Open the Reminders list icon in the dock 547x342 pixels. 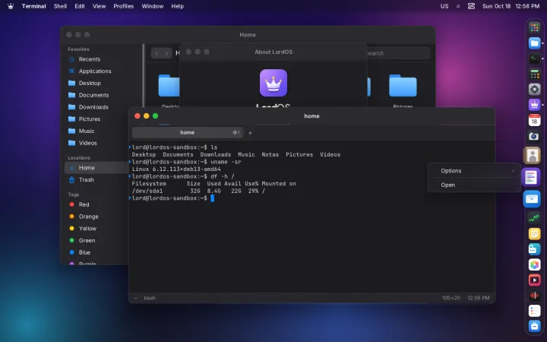point(534,311)
